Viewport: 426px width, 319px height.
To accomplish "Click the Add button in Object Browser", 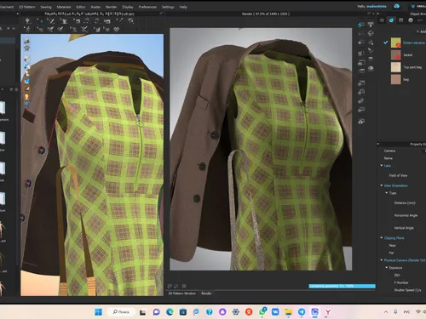I will point(421,31).
